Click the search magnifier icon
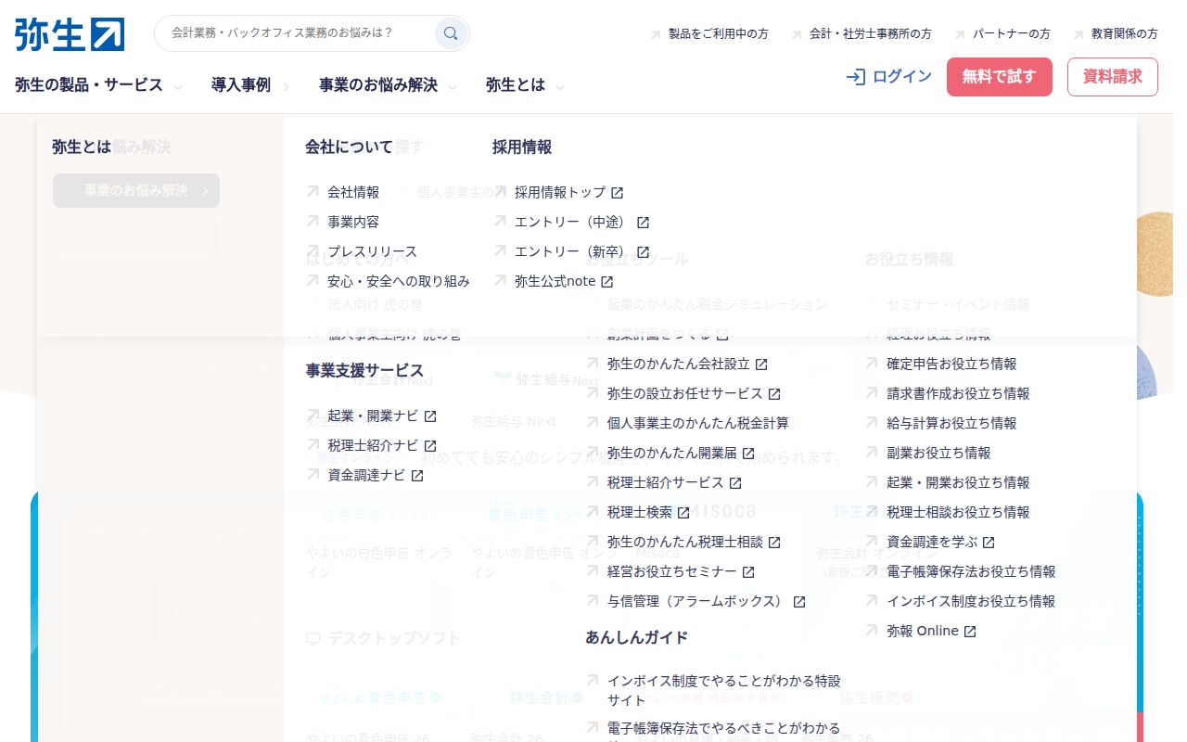This screenshot has width=1187, height=742. (451, 33)
